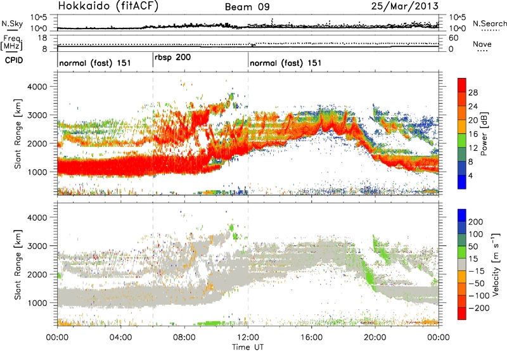
Task: Click the date '25/Mar/2013'
Action: [405, 6]
